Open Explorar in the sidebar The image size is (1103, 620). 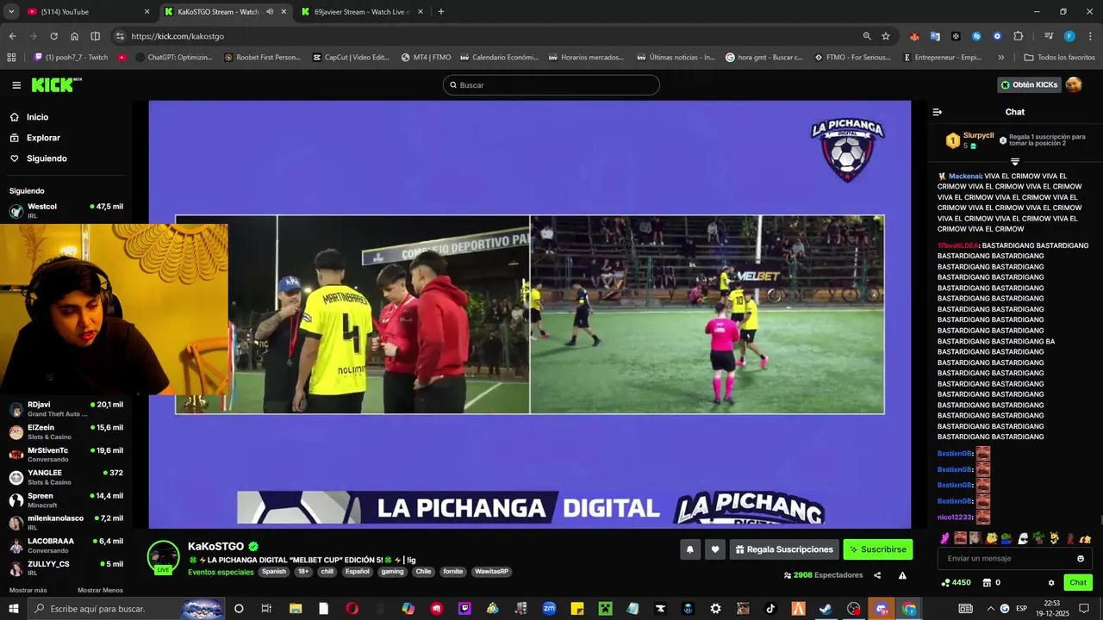click(43, 138)
